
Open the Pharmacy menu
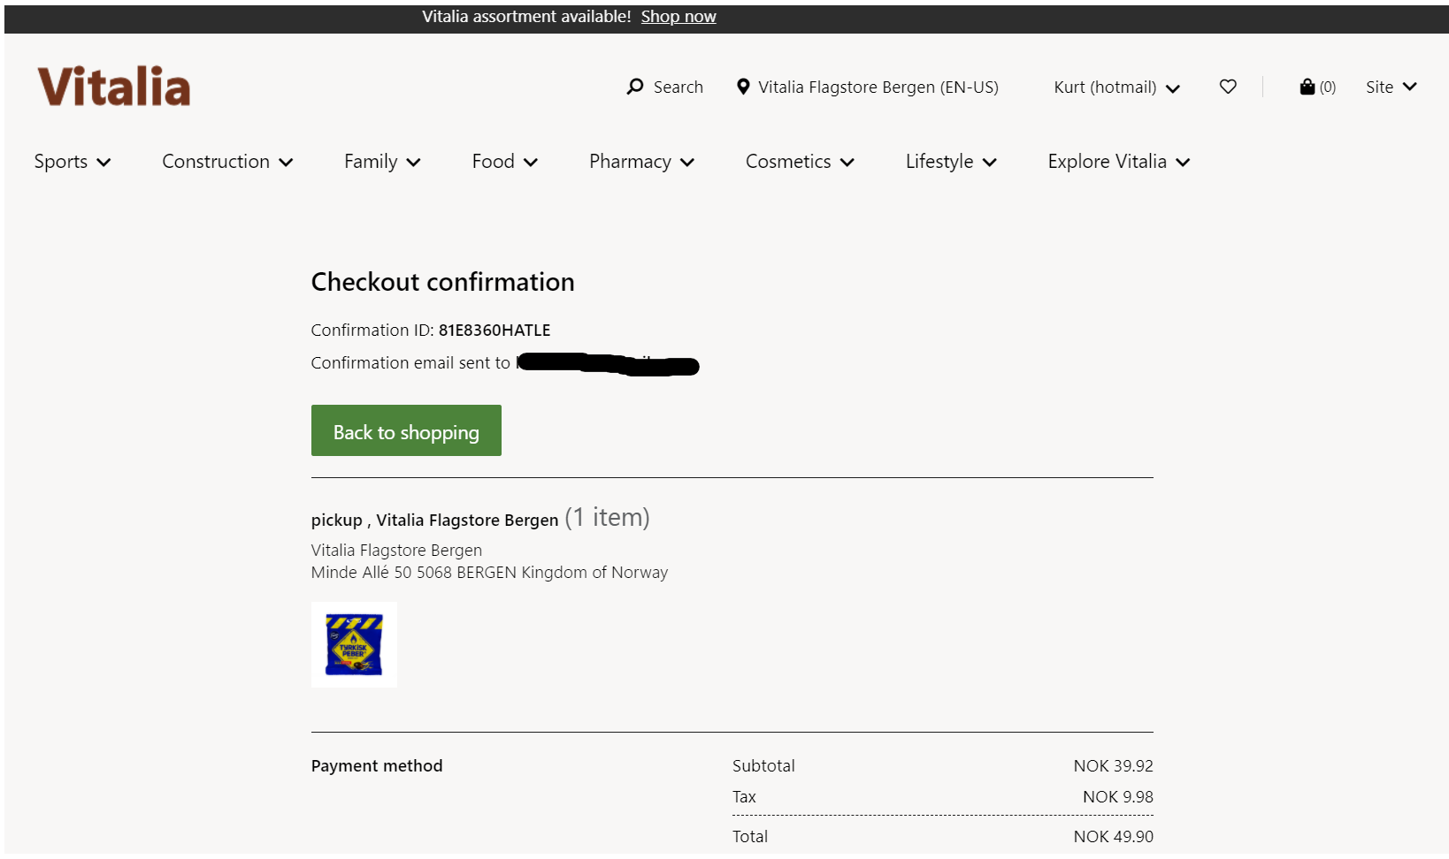(x=641, y=162)
